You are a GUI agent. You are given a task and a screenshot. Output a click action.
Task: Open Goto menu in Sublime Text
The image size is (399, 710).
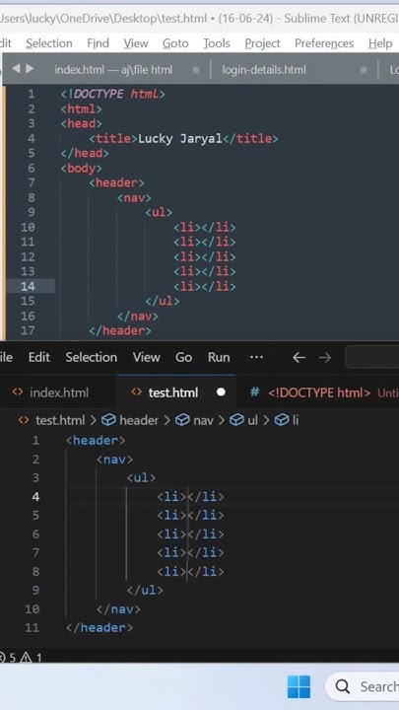[175, 43]
